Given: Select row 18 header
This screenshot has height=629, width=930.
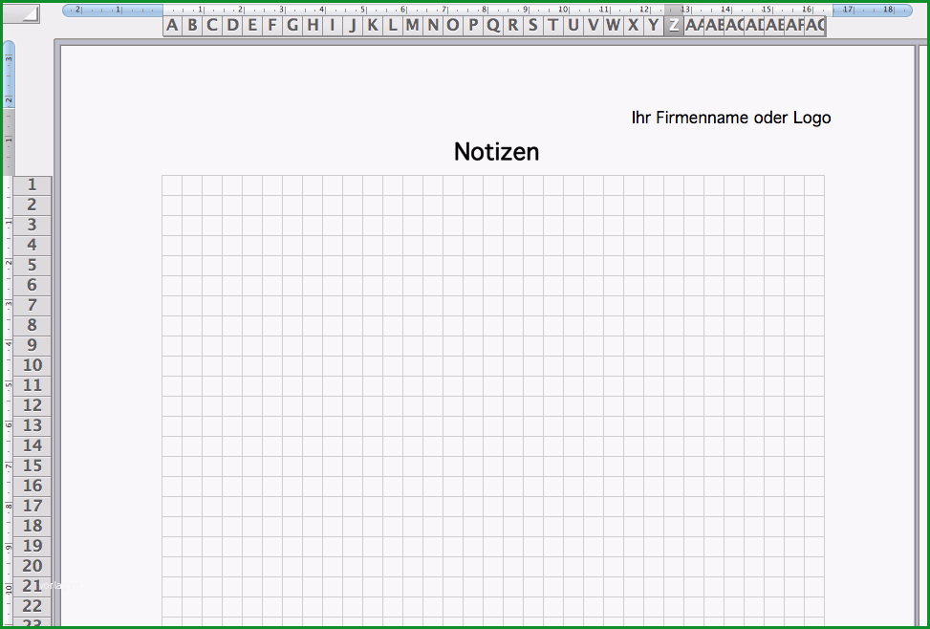Looking at the screenshot, I should (32, 527).
